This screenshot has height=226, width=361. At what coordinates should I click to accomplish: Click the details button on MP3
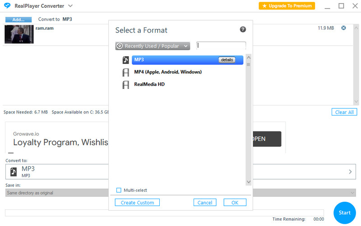pyautogui.click(x=227, y=60)
